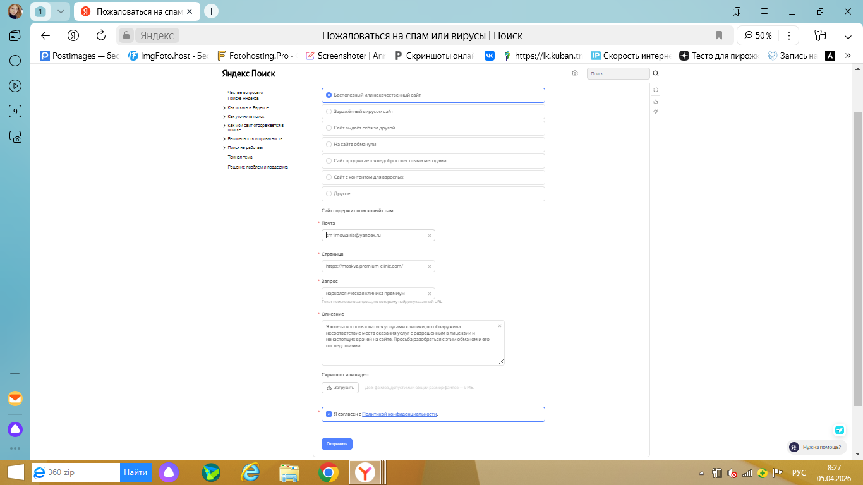Open 'Темная тема' help page
Viewport: 863px width, 485px height.
click(x=240, y=157)
